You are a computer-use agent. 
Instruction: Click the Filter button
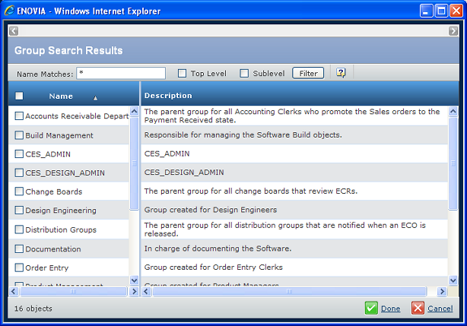tap(308, 73)
